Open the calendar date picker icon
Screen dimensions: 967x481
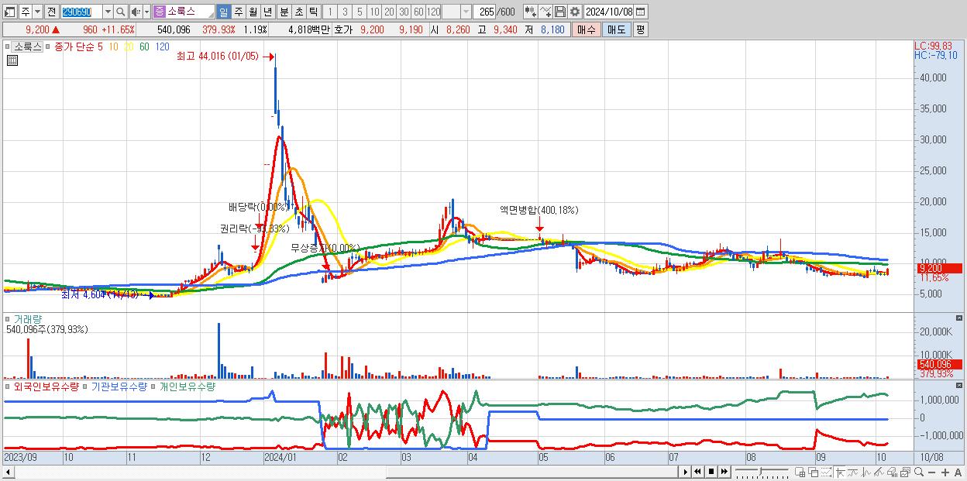coord(642,12)
